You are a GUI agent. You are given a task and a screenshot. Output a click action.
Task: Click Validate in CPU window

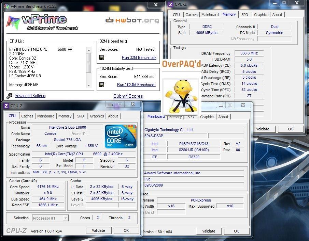point(98,230)
